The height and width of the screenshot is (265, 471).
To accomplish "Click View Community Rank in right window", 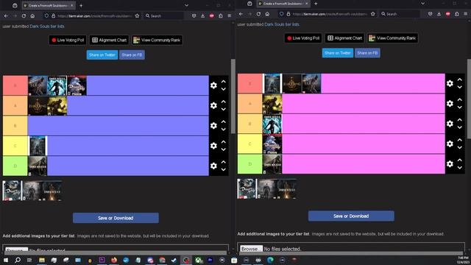I will tap(392, 38).
